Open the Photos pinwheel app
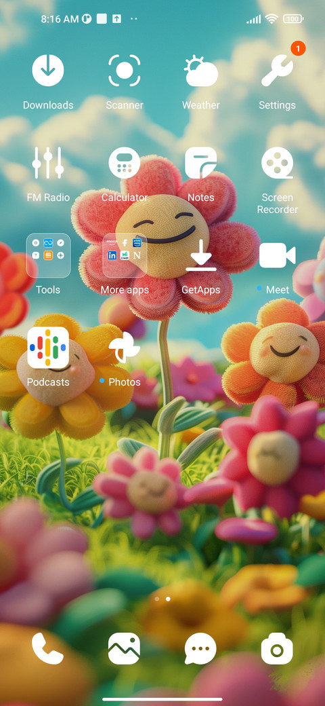This screenshot has height=706, width=325. [x=125, y=348]
